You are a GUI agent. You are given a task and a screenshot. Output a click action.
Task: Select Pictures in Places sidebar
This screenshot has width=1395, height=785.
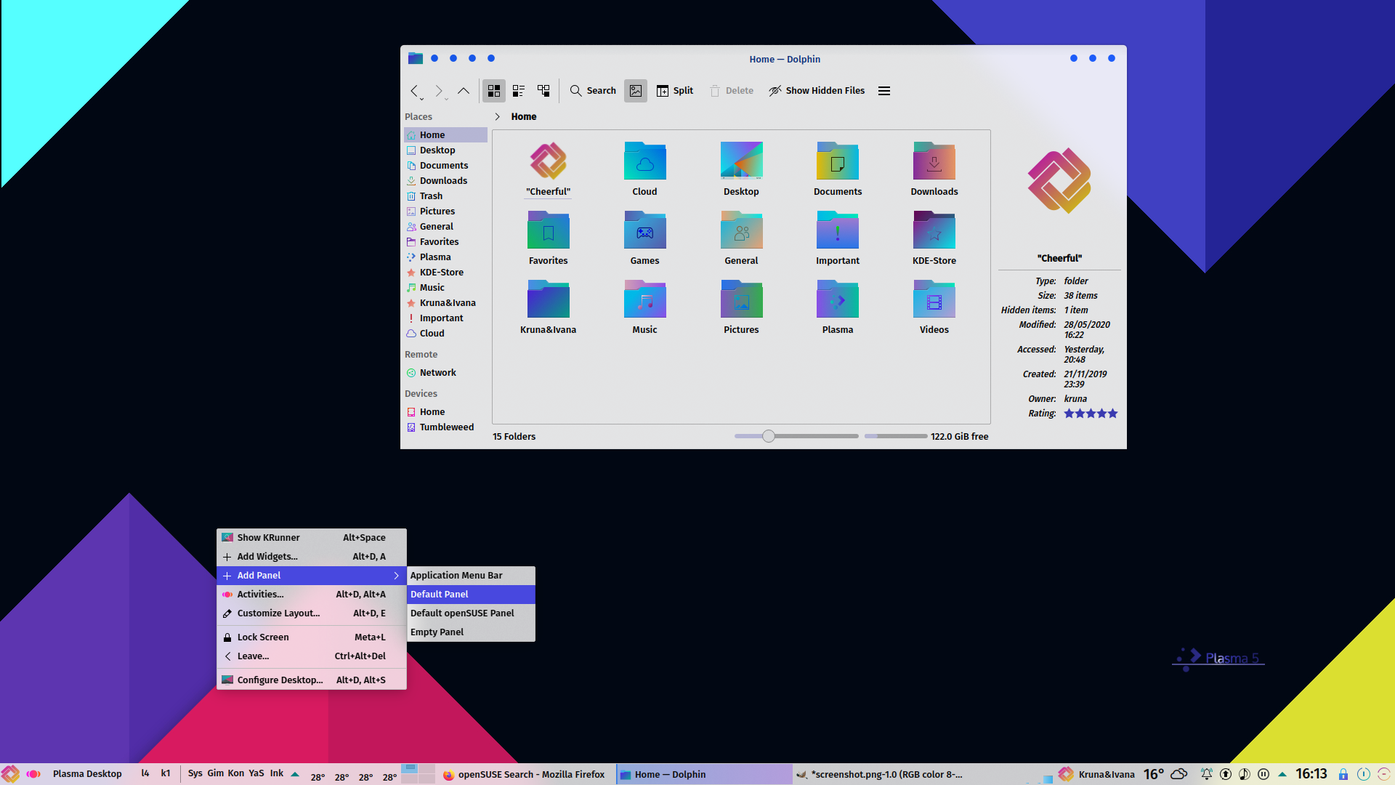[445, 212]
